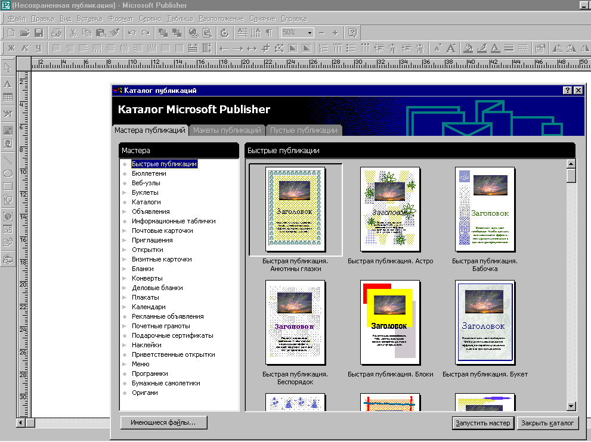Screen dimensions: 591x442
Task: Toggle underline formatting button Ч
Action: click(x=39, y=48)
